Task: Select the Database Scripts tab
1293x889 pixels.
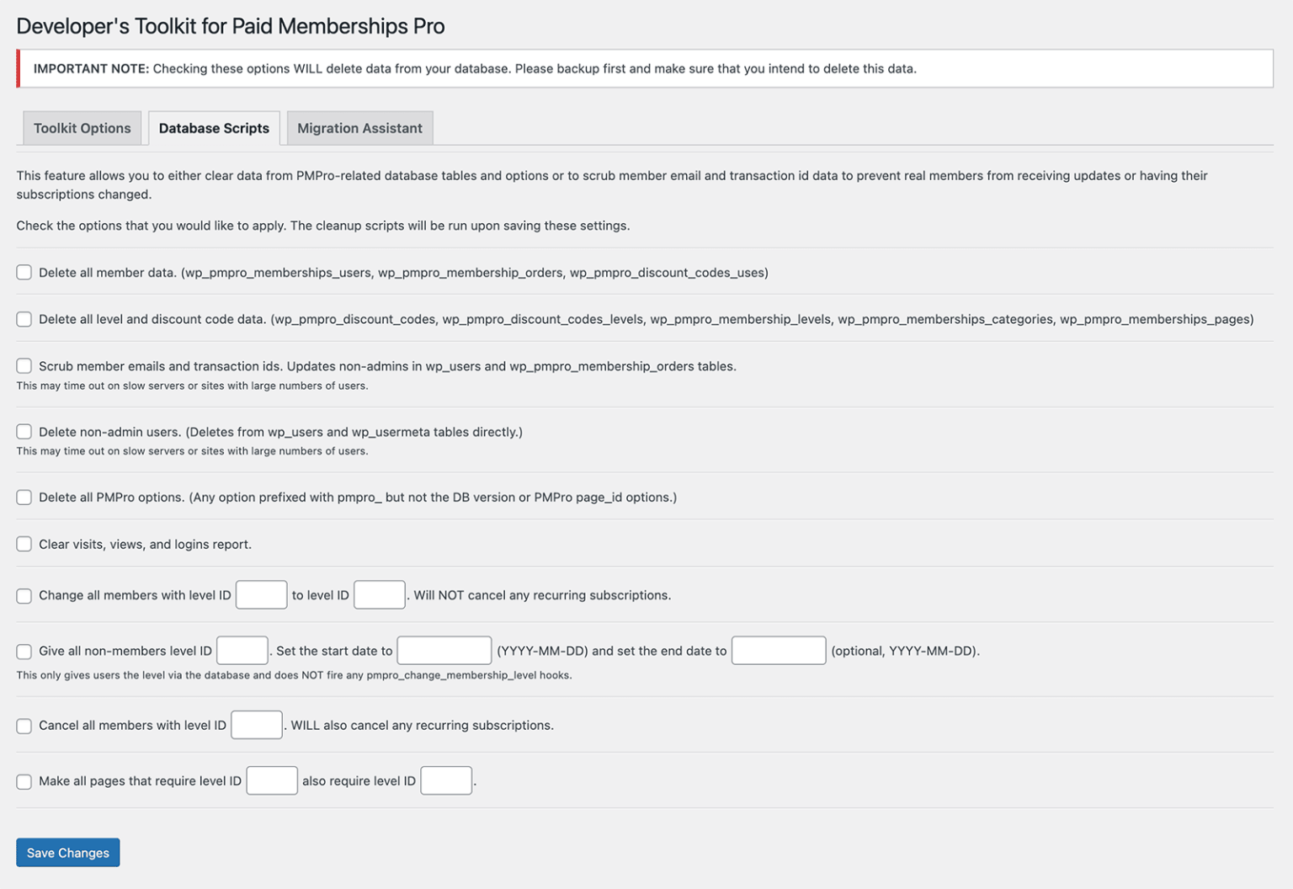Action: click(214, 128)
